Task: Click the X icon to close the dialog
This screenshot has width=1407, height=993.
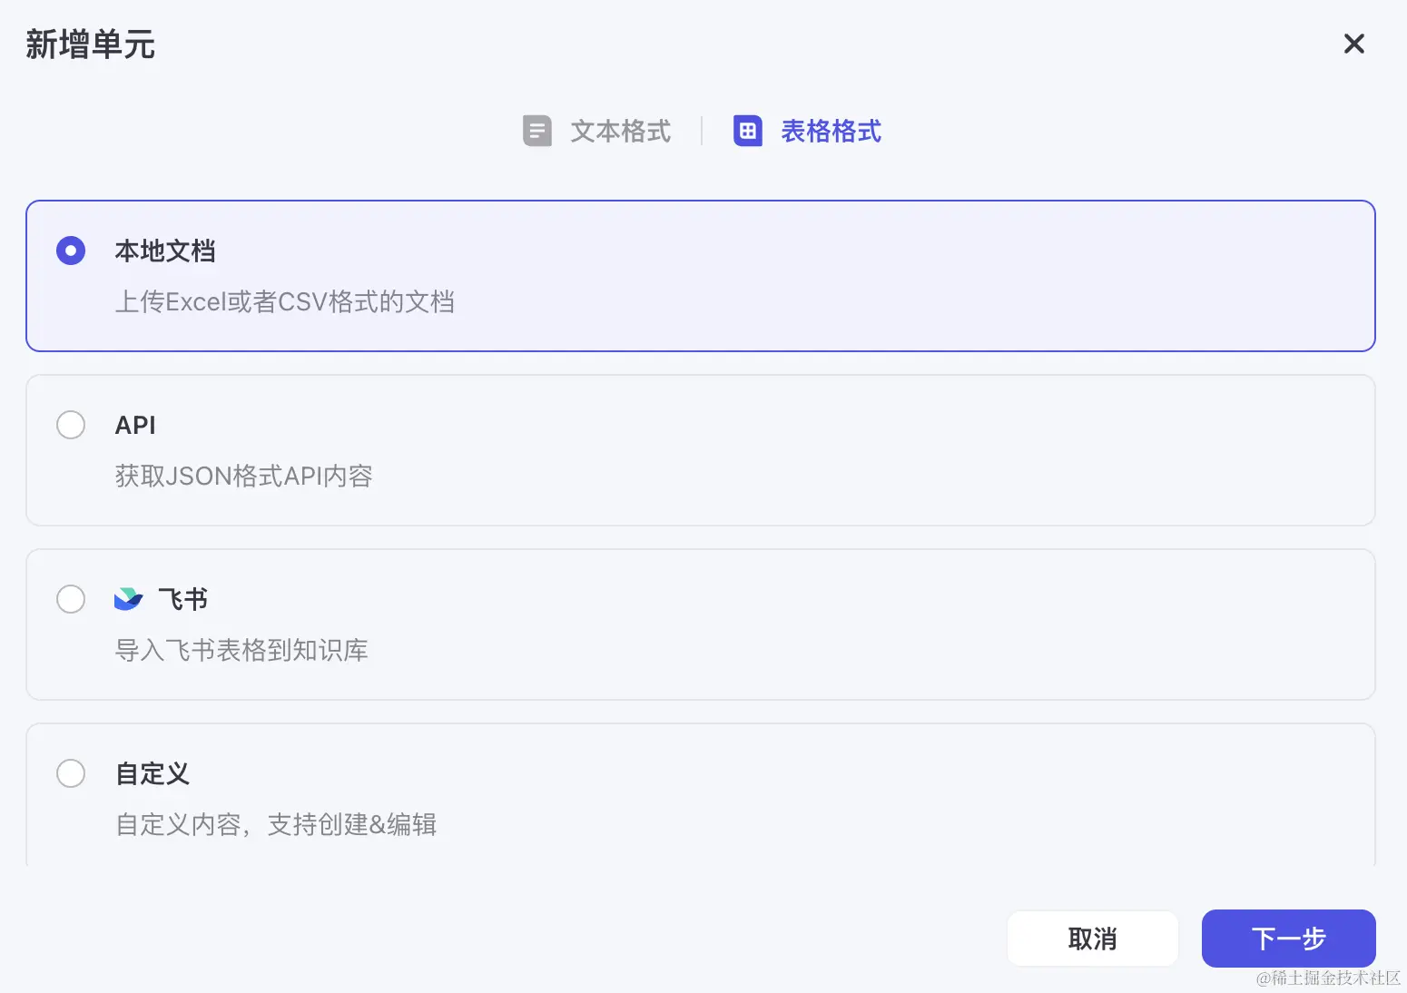Action: (x=1353, y=44)
